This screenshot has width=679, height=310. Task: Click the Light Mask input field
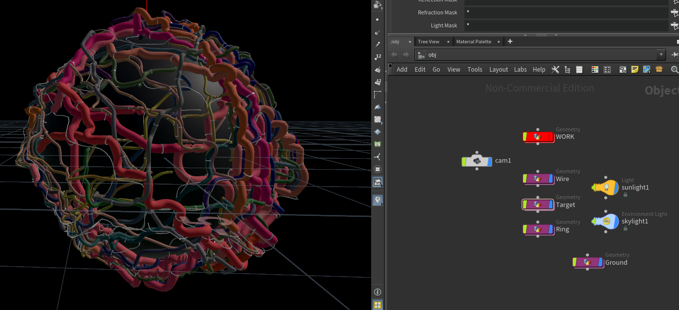click(565, 25)
